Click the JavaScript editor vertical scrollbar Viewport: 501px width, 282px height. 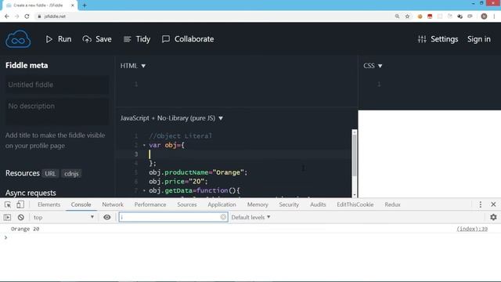pos(355,155)
